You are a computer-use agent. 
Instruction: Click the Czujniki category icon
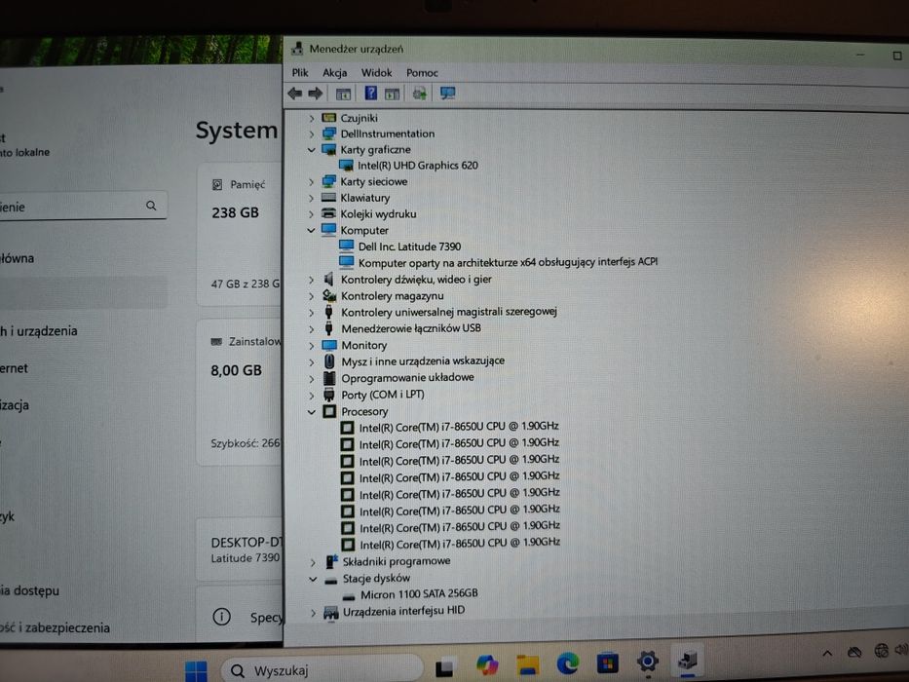(328, 118)
